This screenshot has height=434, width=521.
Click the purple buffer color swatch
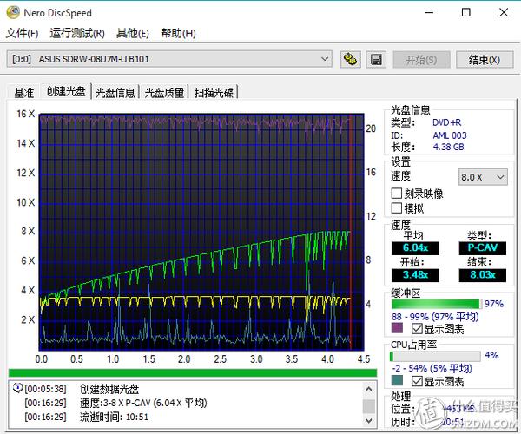tap(397, 329)
